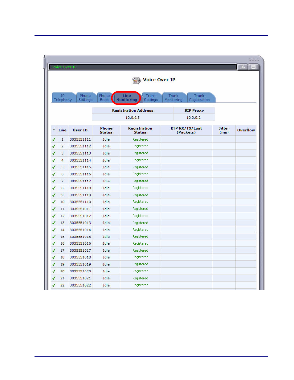Click the green check mark for line 10
Screen dimensions: 294x380
54,202
